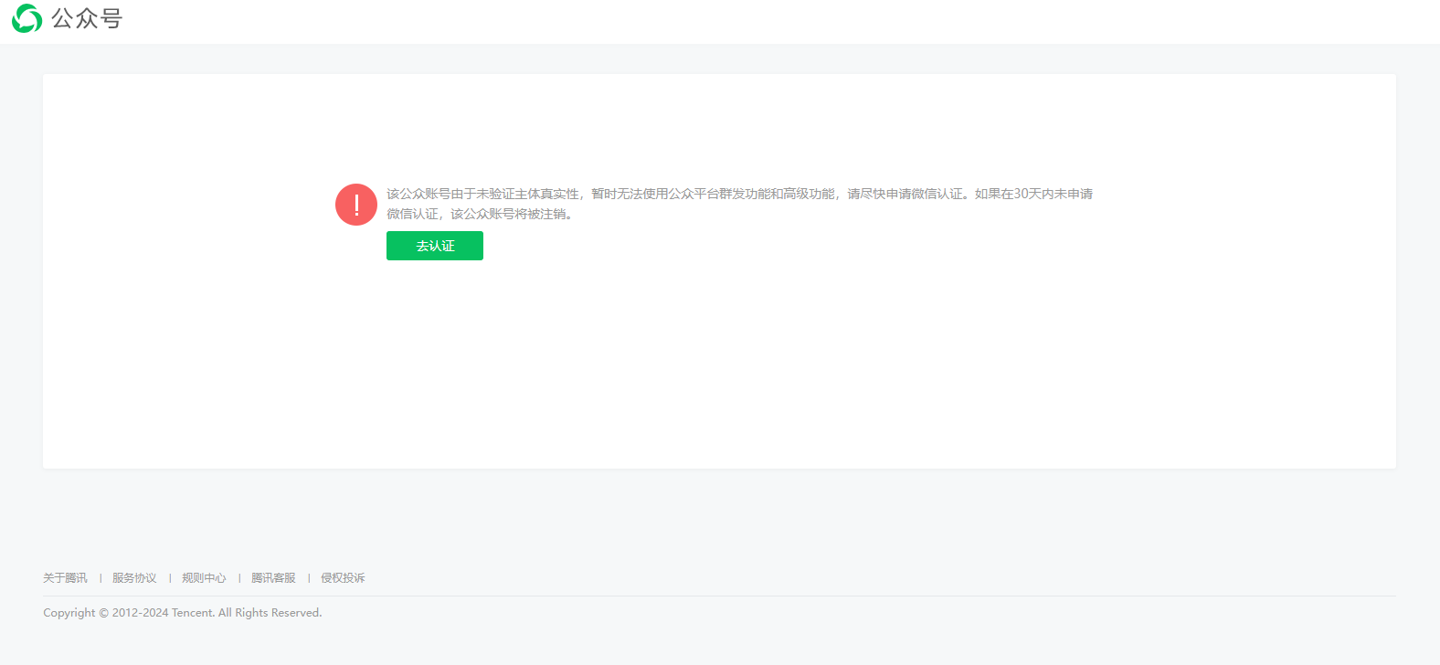
Task: Click the red exclamation warning icon
Action: click(x=356, y=205)
